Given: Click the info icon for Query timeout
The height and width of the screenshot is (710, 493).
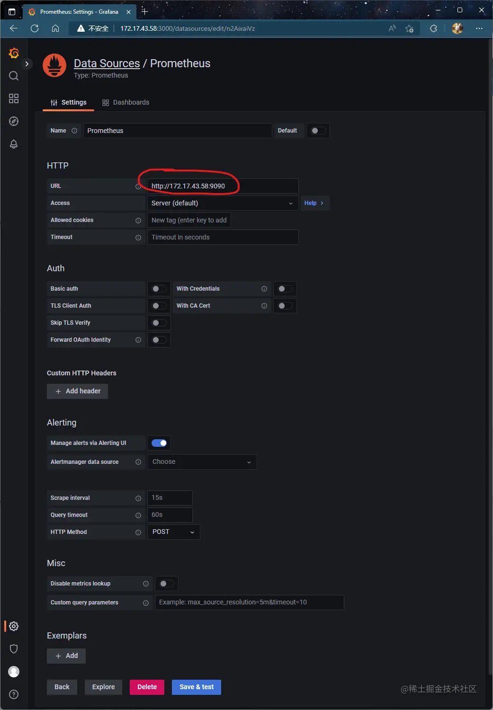Looking at the screenshot, I should [138, 515].
